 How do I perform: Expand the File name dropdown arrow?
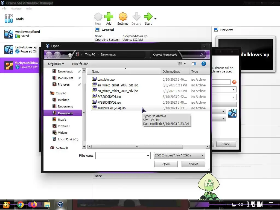(148, 156)
